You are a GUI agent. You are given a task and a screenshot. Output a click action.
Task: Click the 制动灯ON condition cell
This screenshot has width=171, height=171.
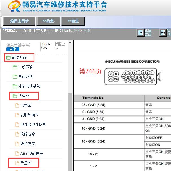[157, 145]
